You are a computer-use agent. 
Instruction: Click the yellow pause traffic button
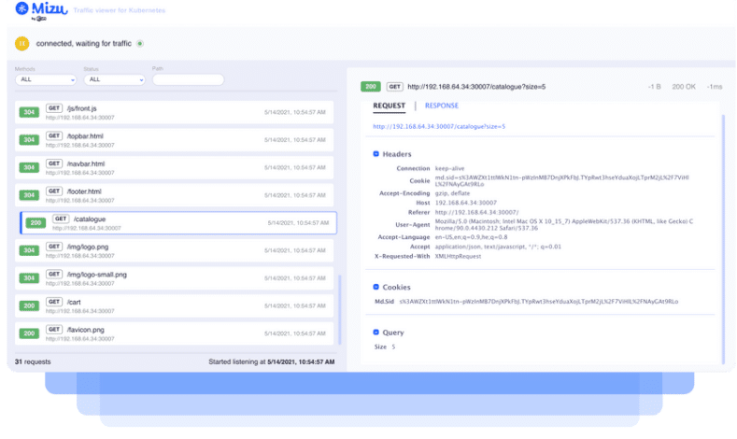(x=22, y=43)
